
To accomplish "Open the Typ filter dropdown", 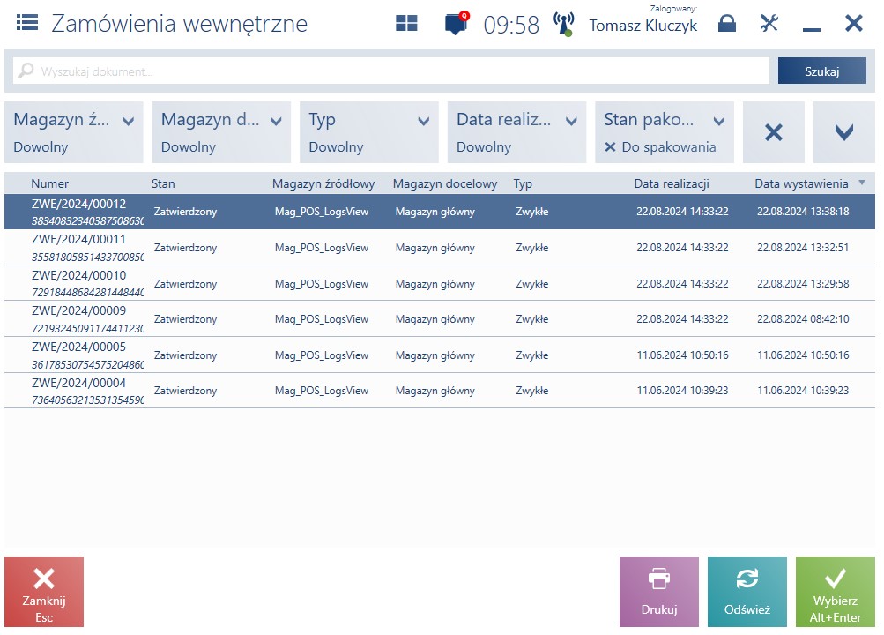I will point(369,132).
